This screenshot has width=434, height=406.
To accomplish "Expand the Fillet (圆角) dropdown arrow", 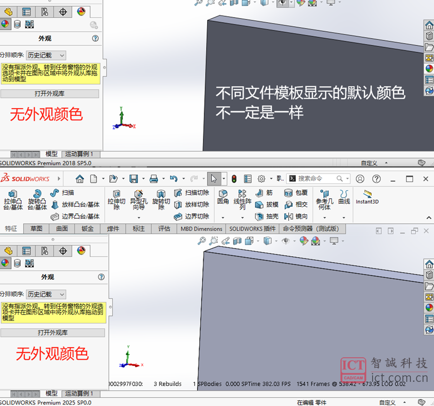I will [x=223, y=218].
